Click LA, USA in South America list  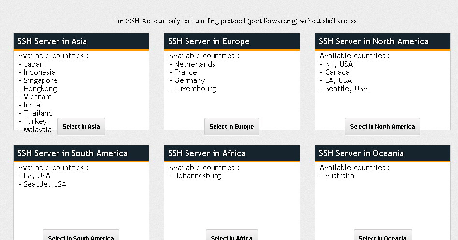37,176
